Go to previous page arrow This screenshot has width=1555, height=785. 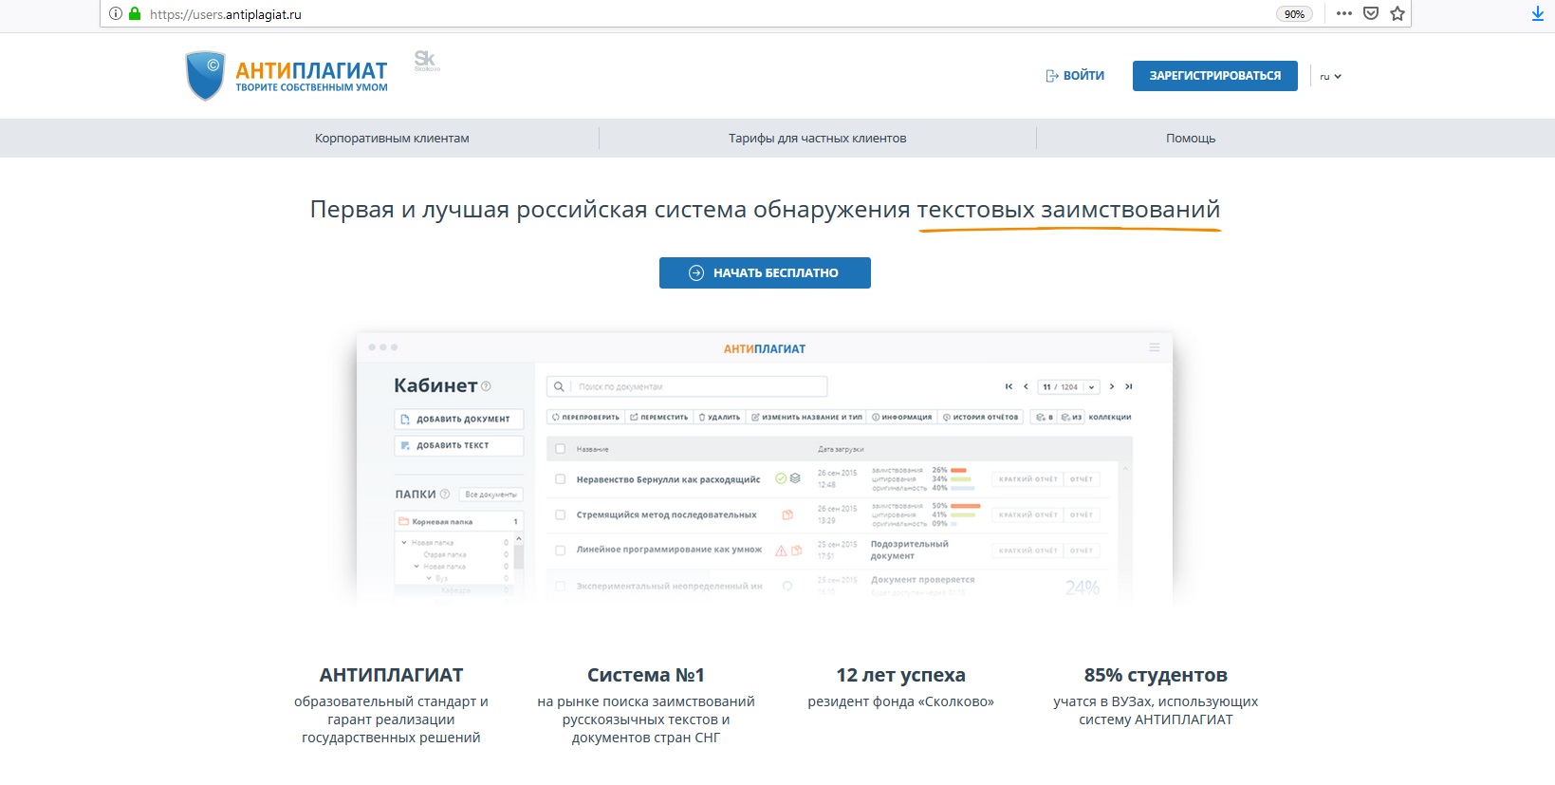coord(1026,386)
